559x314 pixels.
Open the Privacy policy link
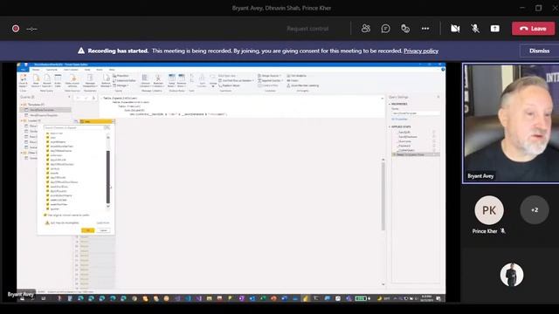(x=421, y=51)
